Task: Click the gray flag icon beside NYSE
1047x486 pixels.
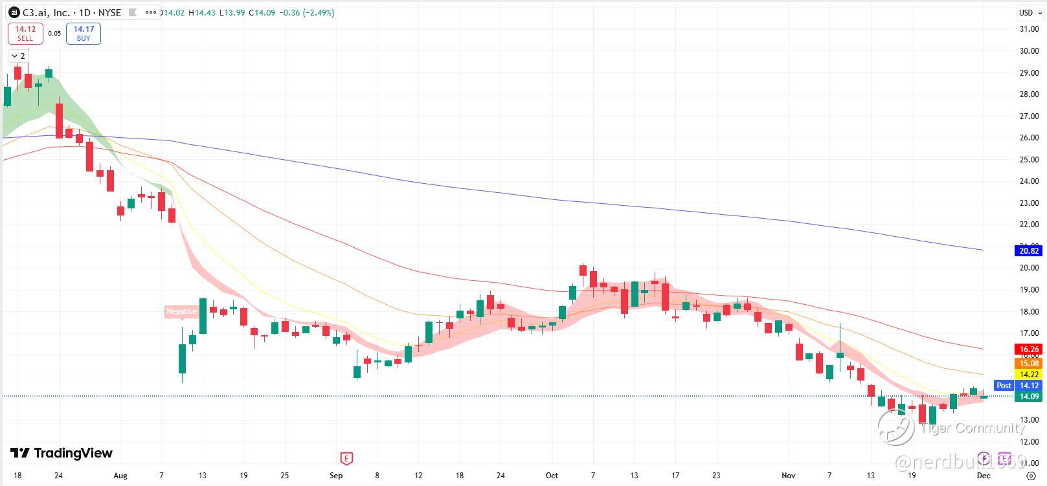Action: [x=133, y=13]
